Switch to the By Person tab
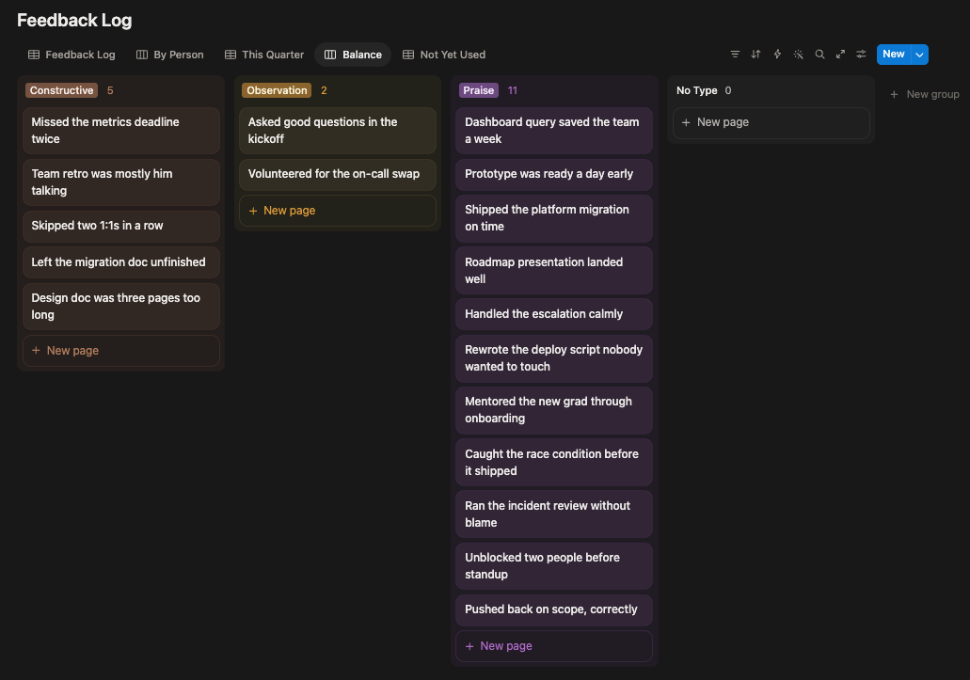Viewport: 970px width, 680px height. [170, 55]
